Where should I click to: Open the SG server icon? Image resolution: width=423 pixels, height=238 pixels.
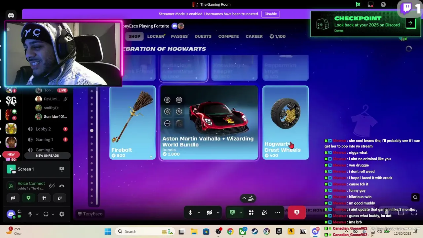[x=11, y=100]
